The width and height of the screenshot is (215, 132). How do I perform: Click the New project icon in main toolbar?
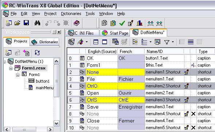(x=8, y=23)
